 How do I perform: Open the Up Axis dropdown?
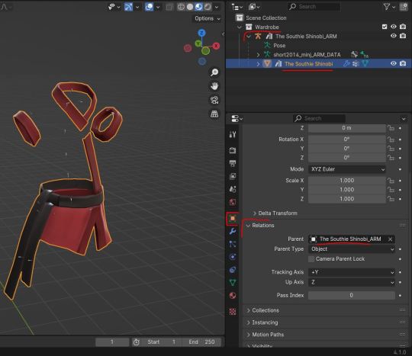[352, 282]
